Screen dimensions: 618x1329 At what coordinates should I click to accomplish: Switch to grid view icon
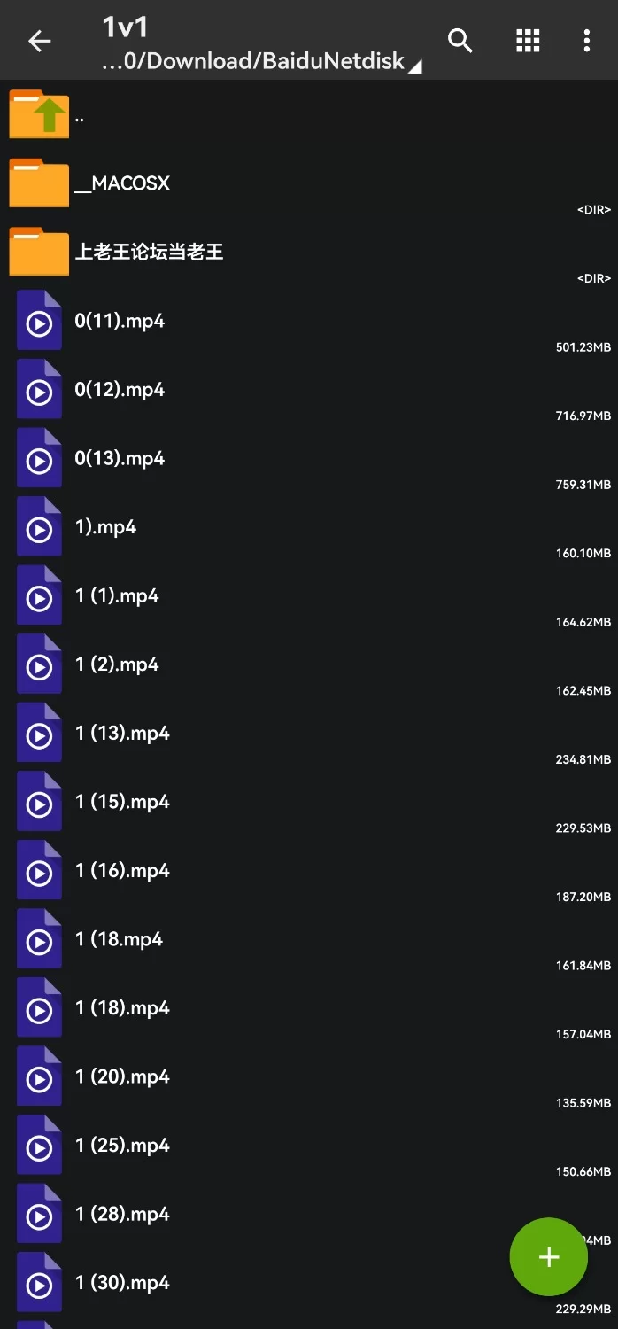click(x=528, y=41)
